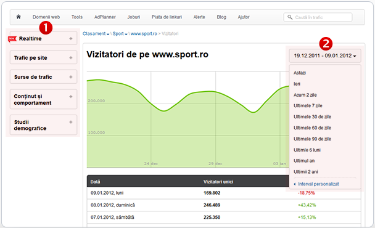Click the 07.01.2012, sâmbătă row date
The width and height of the screenshot is (375, 228).
pyautogui.click(x=112, y=218)
